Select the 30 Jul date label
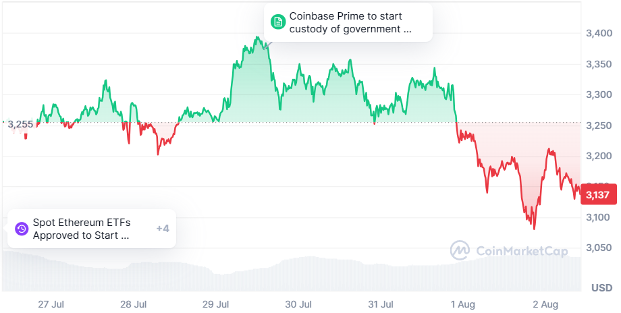Viewport: 621px width, 313px height. (x=298, y=304)
